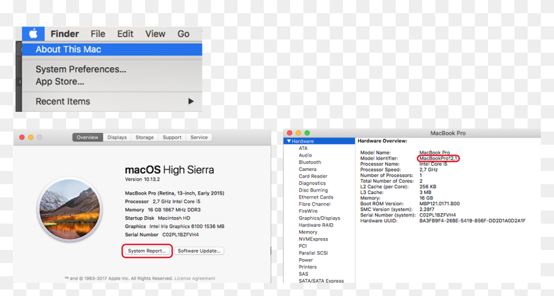Open the View menu

(155, 34)
